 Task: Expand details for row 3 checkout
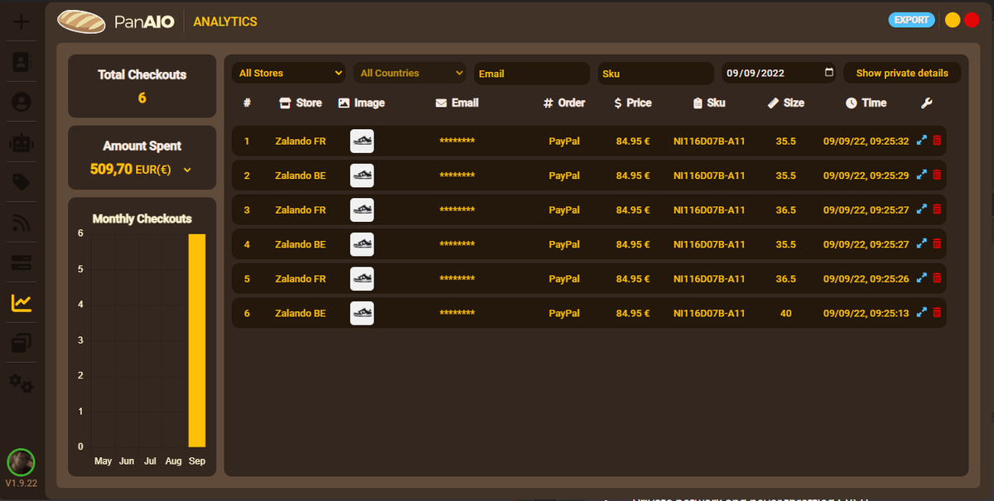[x=921, y=210]
